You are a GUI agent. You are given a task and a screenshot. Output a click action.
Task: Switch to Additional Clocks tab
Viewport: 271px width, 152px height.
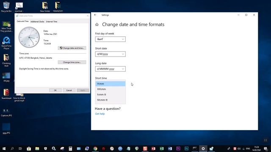coord(37,22)
